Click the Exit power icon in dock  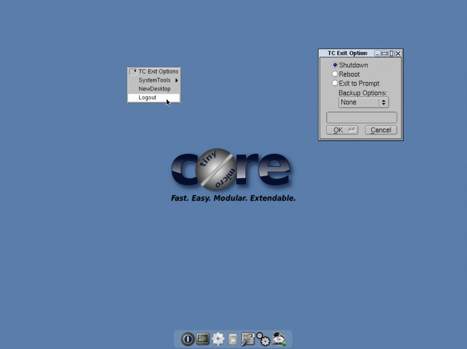tap(188, 339)
